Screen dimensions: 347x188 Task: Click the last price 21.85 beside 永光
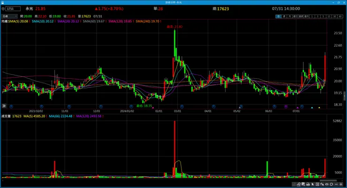40,8
